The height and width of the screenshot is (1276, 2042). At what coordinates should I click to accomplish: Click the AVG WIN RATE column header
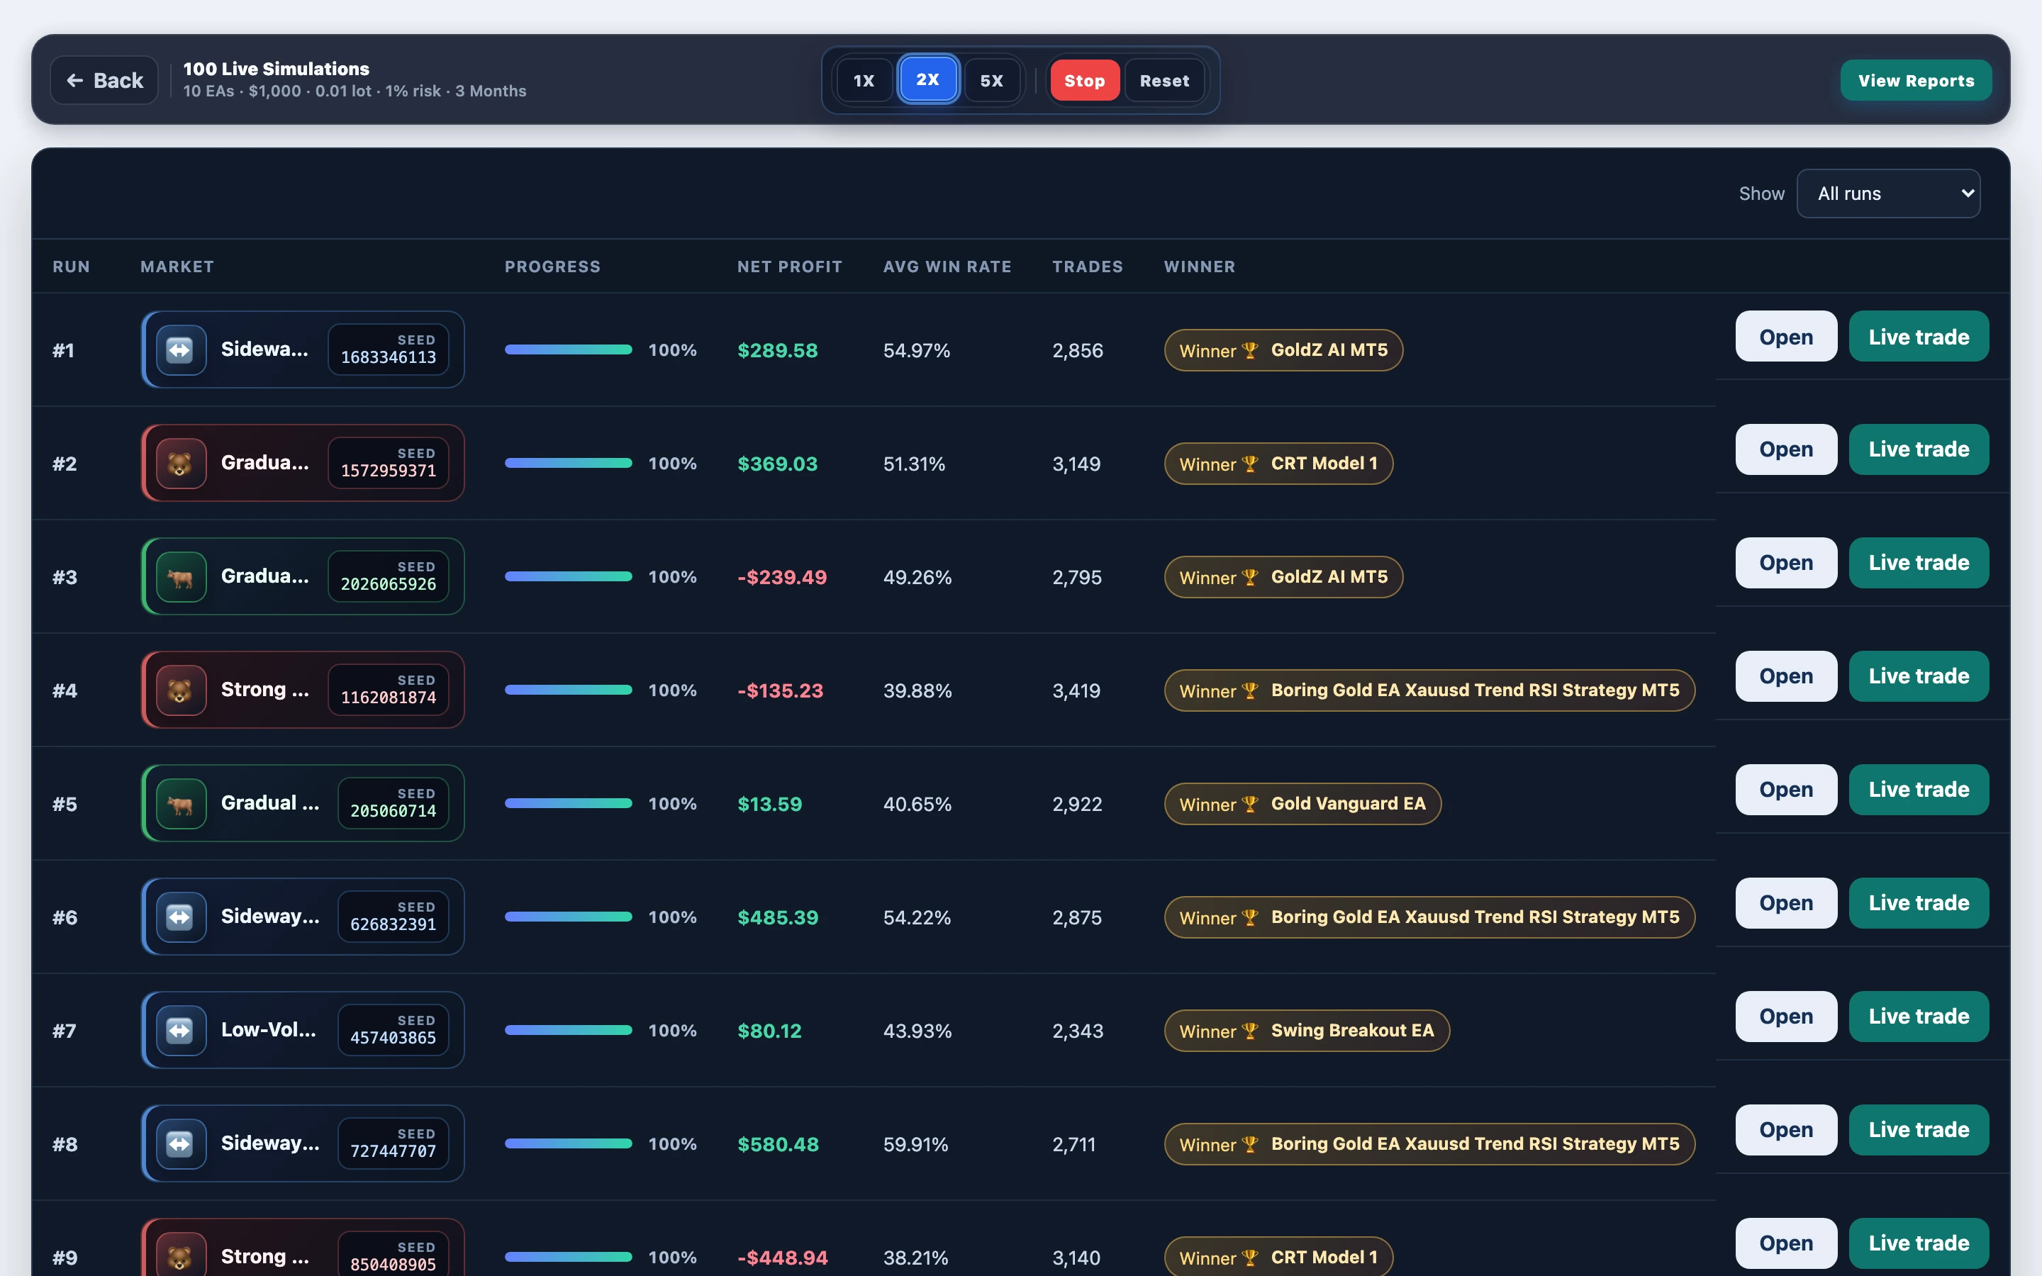pos(947,267)
